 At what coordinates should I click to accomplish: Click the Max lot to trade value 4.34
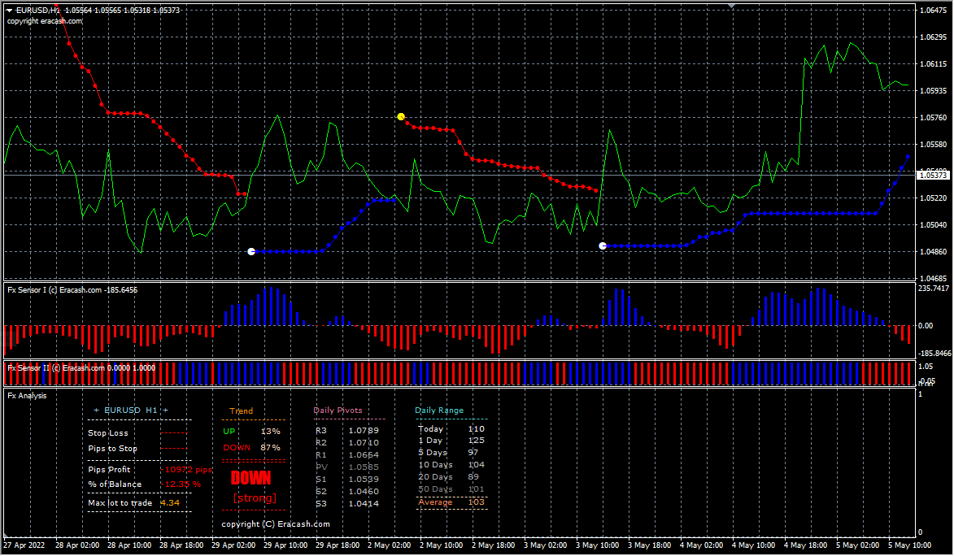170,503
